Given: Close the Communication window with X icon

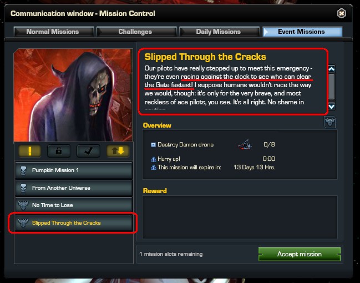Looking at the screenshot, I should (341, 13).
